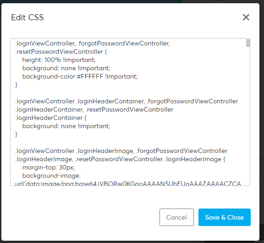Click the second closing brace in the CSS
The width and height of the screenshot is (264, 243).
[16, 134]
